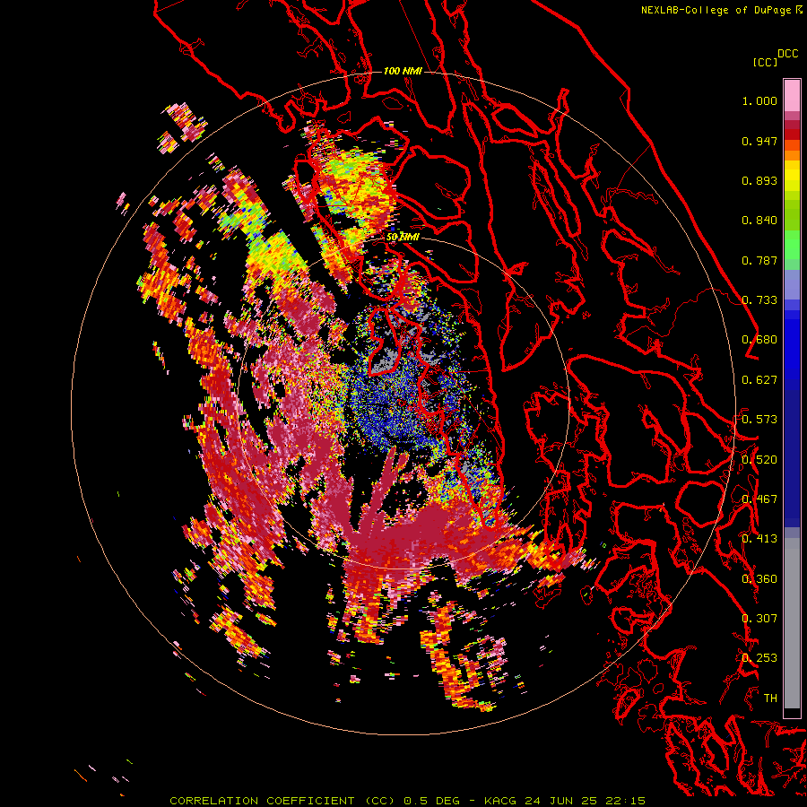Select the 0.680 scale value
807x807 pixels.
(759, 340)
